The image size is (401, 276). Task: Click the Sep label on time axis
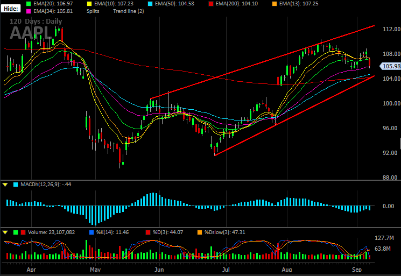(357, 270)
